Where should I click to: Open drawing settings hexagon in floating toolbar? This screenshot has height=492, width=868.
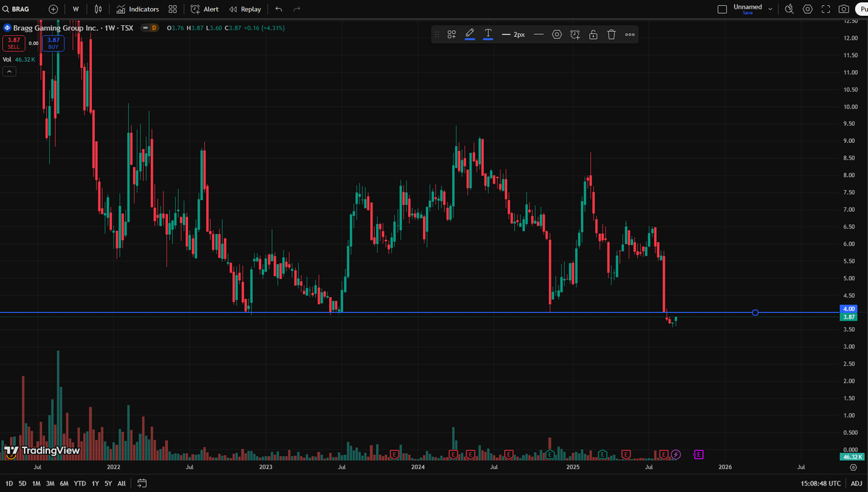(x=557, y=34)
